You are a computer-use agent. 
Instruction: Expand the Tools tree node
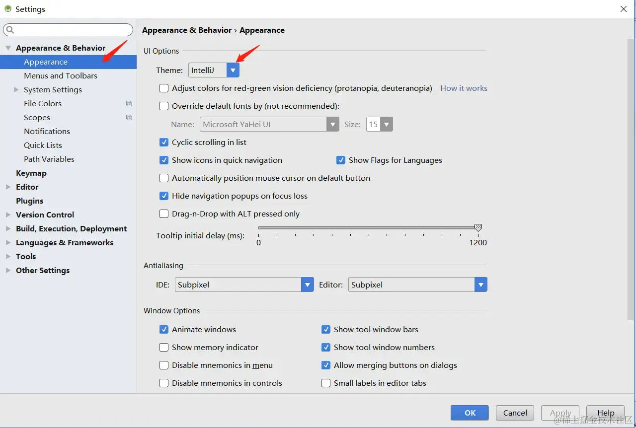pos(8,256)
